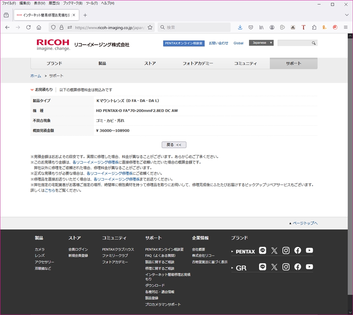
Task: Select the コミュニティ navigation tab
Action: point(245,63)
